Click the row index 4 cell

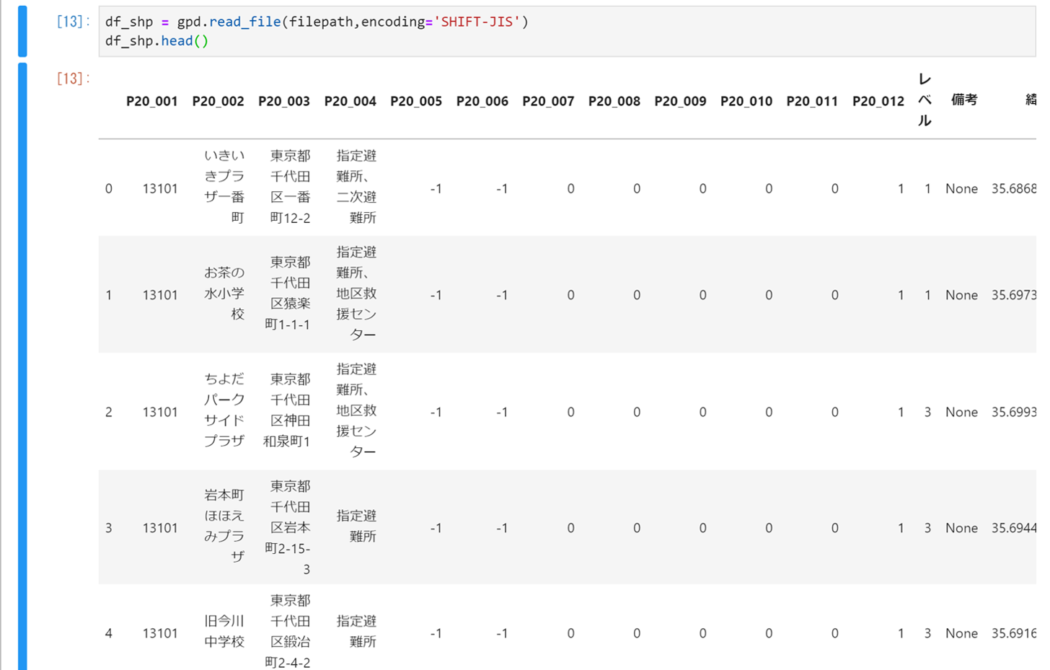tap(109, 633)
